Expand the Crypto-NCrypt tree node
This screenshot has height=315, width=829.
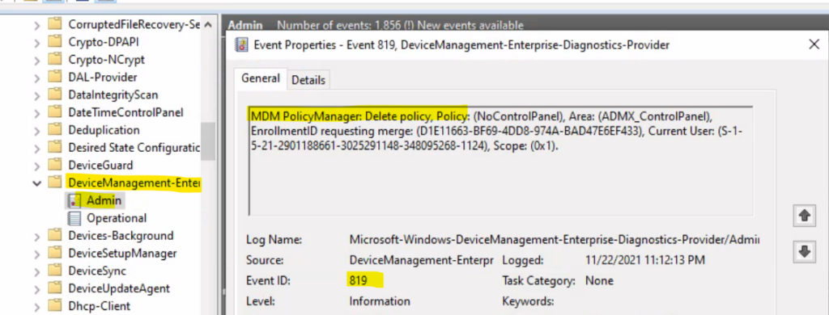click(x=36, y=60)
